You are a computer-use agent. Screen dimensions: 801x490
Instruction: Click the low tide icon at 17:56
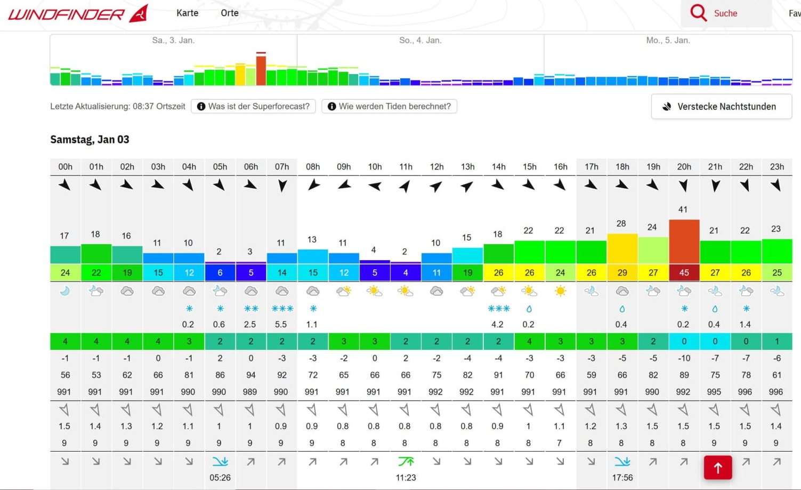pyautogui.click(x=622, y=461)
